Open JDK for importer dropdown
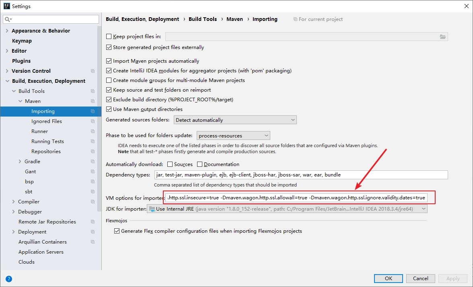Screen dimensions: 473x287 287,209
